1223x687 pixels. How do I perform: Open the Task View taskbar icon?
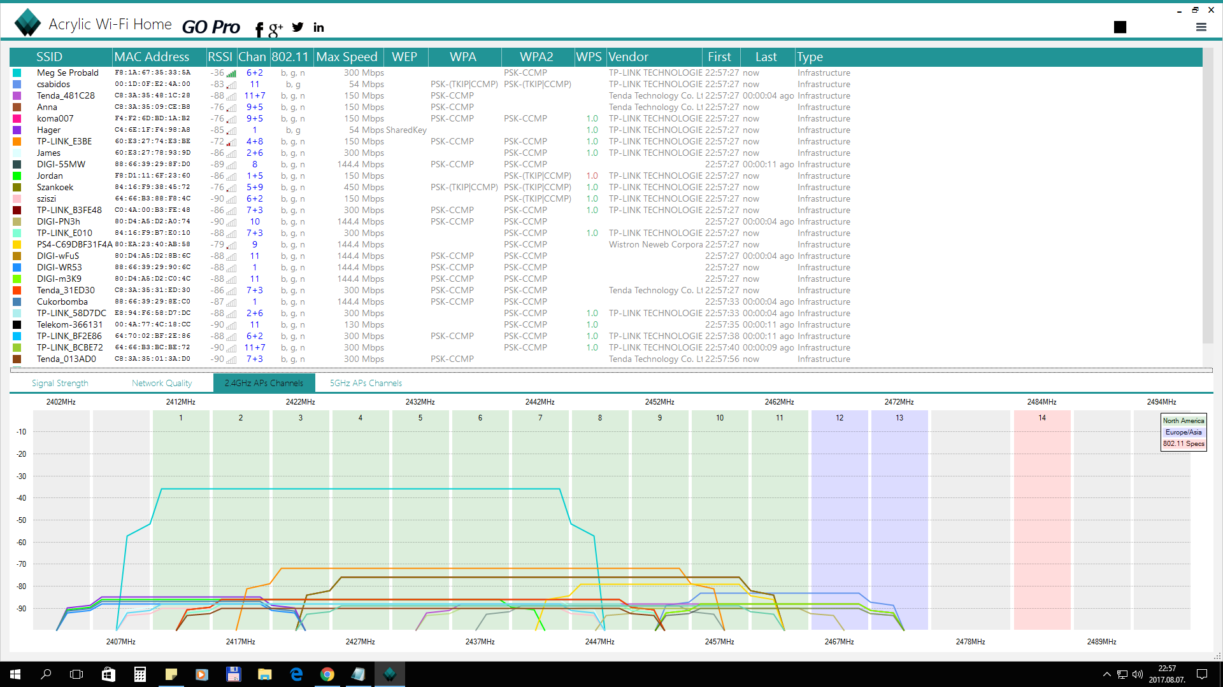click(76, 674)
